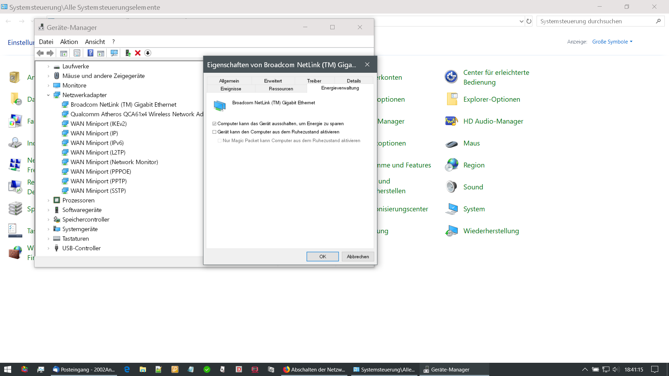Viewport: 669px width, 376px height.
Task: Click the properties sheet toolbar icon
Action: tap(77, 53)
